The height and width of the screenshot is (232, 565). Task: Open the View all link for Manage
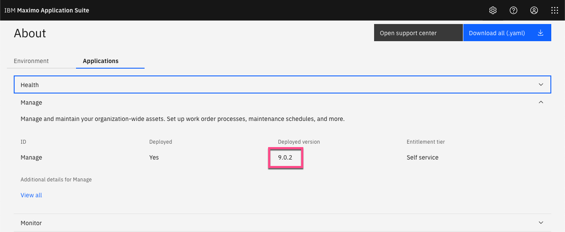tap(31, 195)
